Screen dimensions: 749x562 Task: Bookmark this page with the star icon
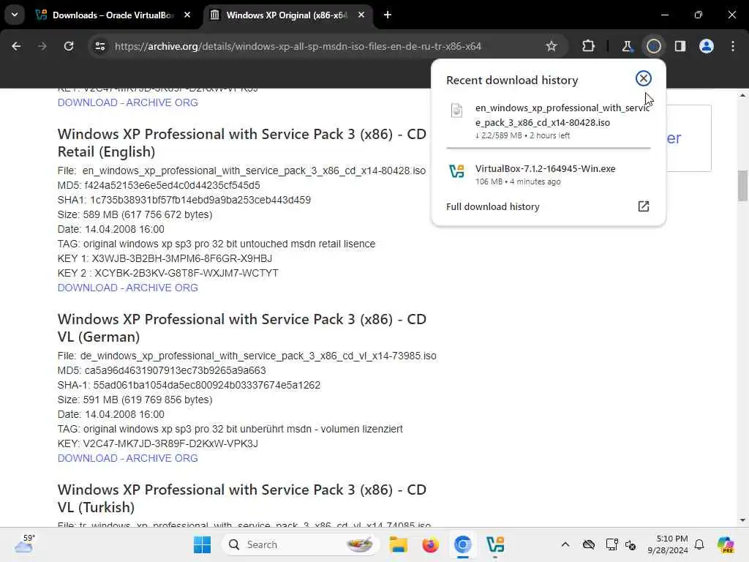click(552, 46)
